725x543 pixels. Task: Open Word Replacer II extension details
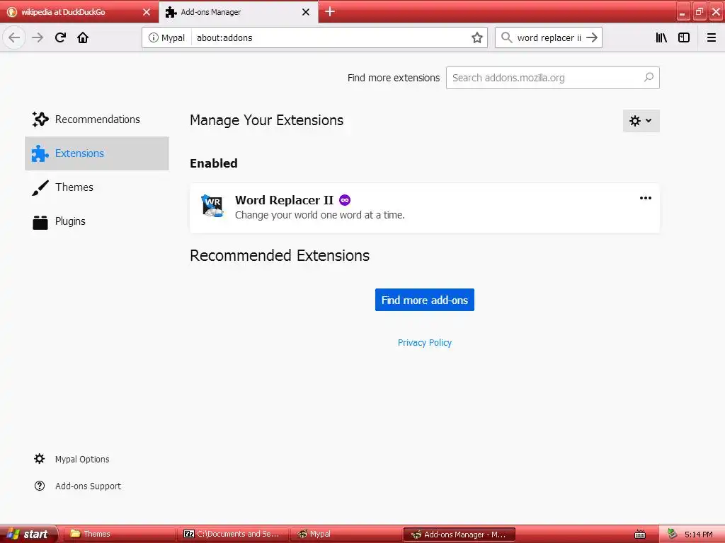(x=425, y=208)
